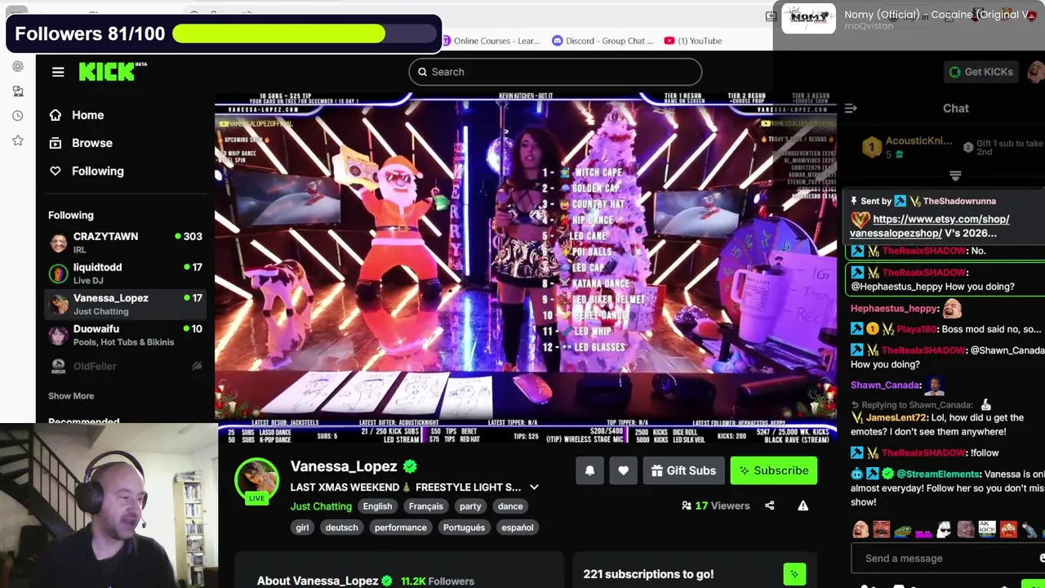
Task: Click the green subscription goal button
Action: [794, 574]
